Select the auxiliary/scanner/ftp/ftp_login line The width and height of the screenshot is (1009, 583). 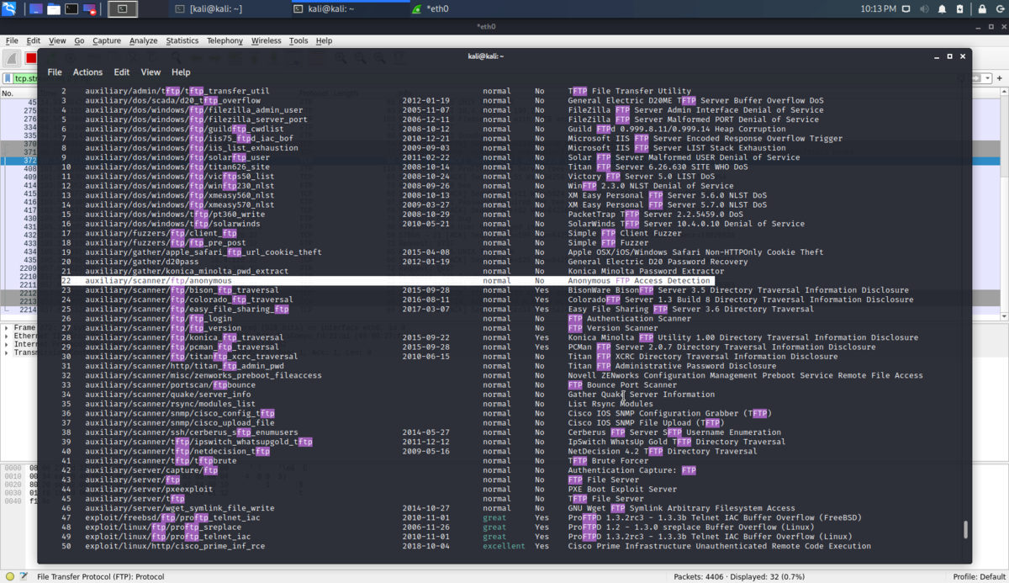click(158, 319)
